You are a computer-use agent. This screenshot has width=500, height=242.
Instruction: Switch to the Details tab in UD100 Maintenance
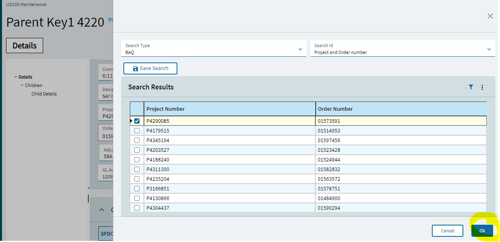tap(25, 46)
